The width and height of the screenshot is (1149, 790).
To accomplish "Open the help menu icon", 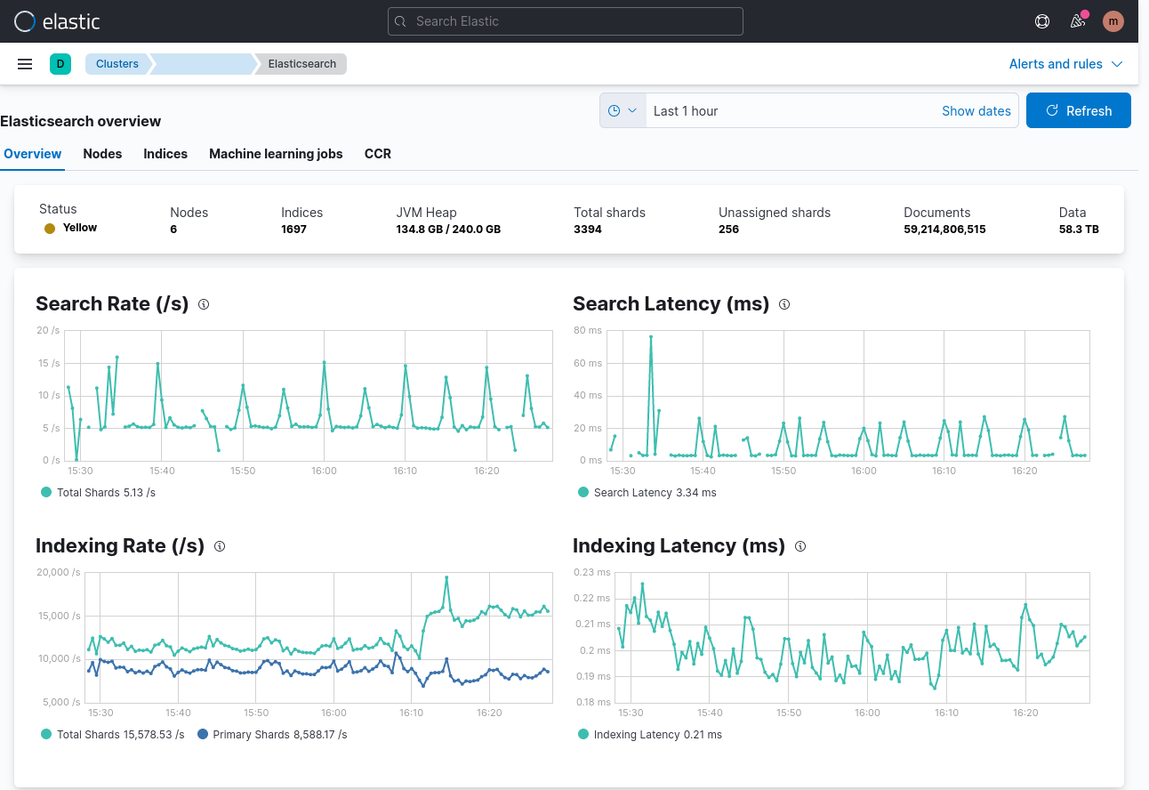I will point(1042,21).
